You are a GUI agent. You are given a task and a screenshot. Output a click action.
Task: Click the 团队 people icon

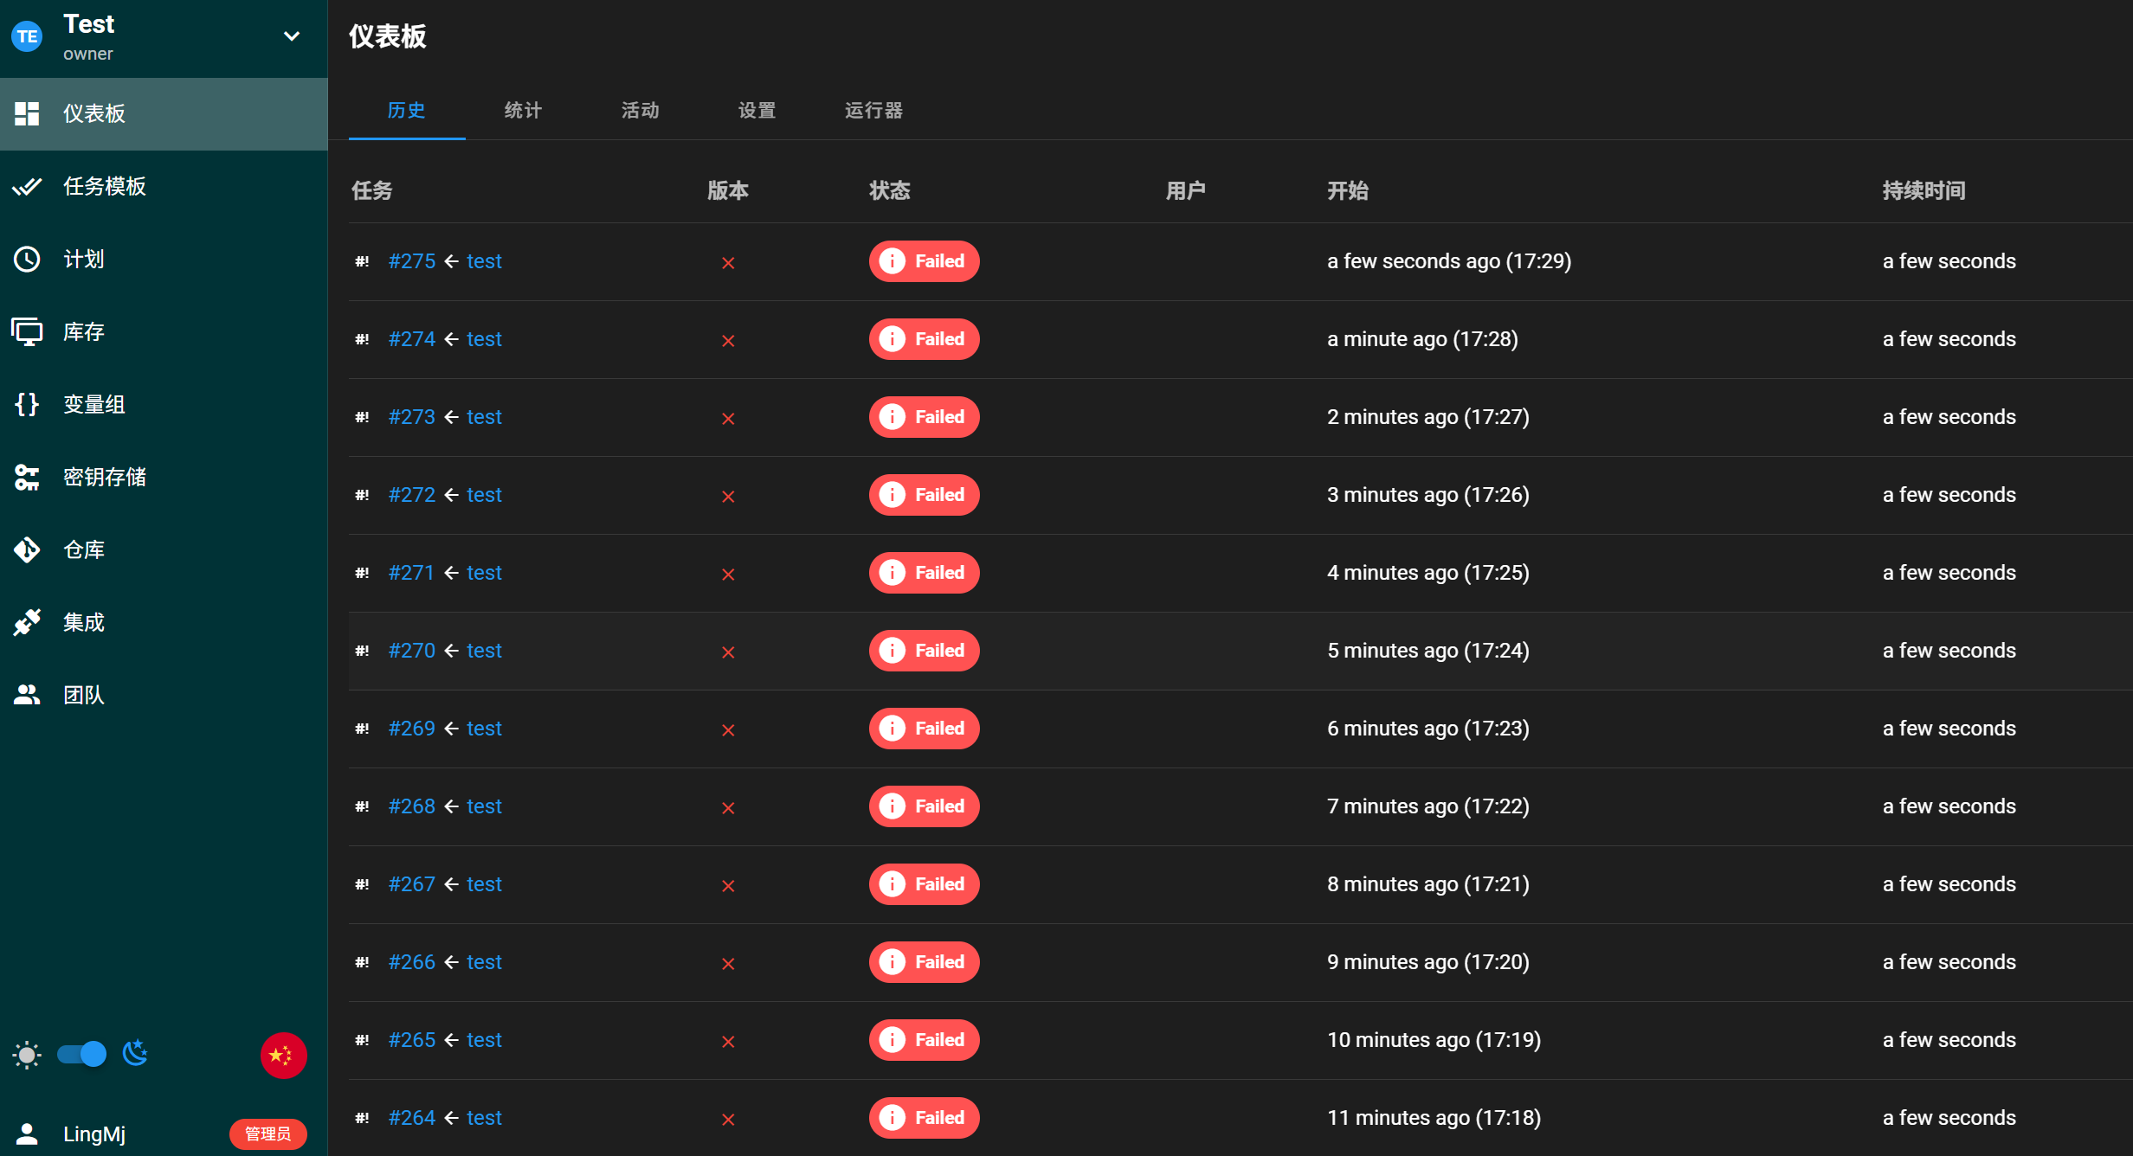click(27, 695)
